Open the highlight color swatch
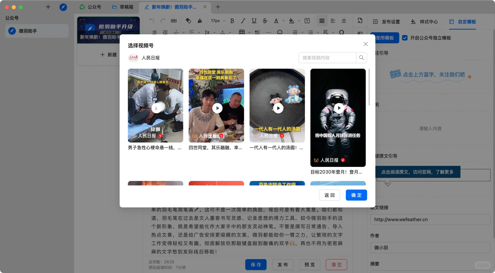 (x=292, y=21)
